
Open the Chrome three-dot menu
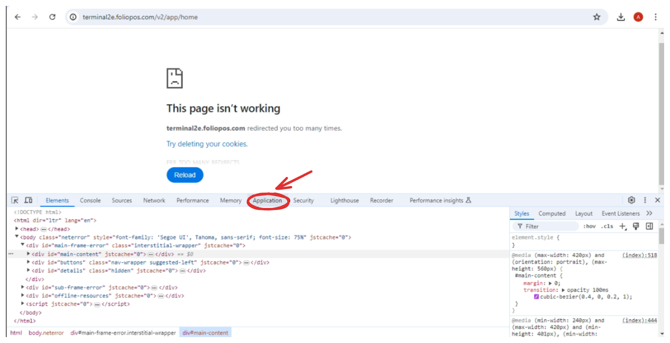click(x=656, y=17)
